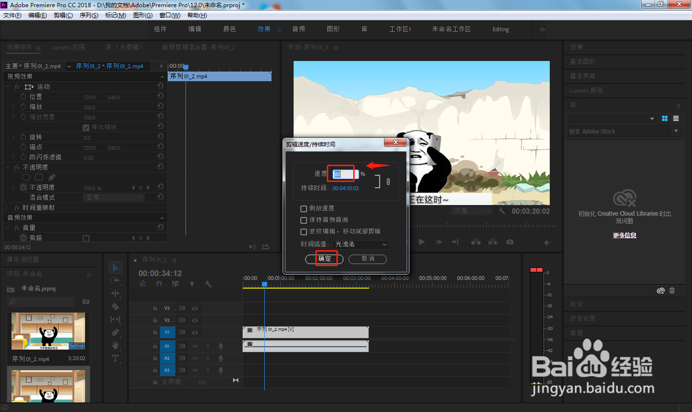The width and height of the screenshot is (692, 412).
Task: Select the Ripple Edit tool
Action: (115, 293)
